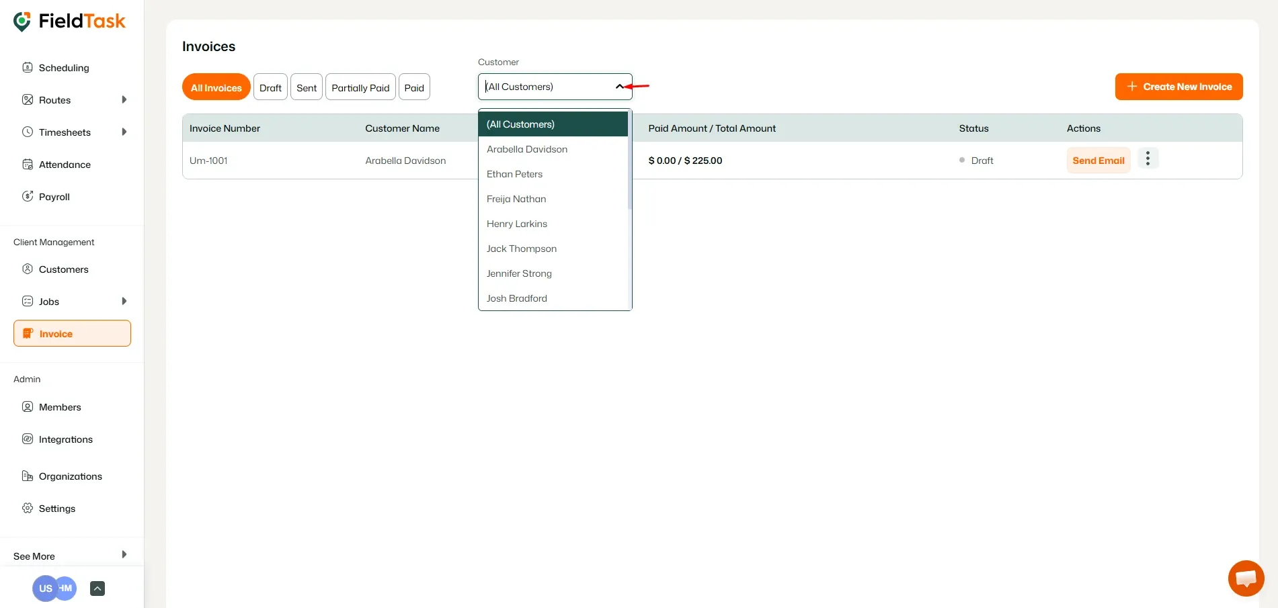The height and width of the screenshot is (608, 1278).
Task: Open the chat support bubble
Action: pyautogui.click(x=1246, y=578)
